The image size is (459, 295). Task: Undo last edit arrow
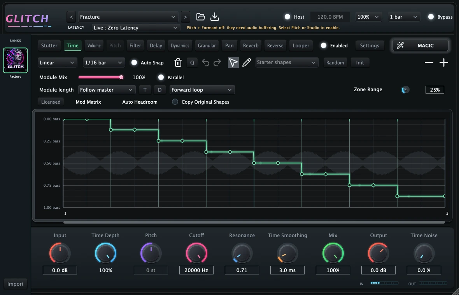(x=205, y=62)
